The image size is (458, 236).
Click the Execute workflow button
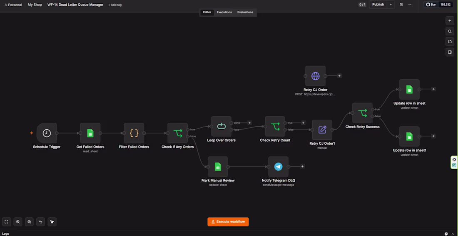228,222
